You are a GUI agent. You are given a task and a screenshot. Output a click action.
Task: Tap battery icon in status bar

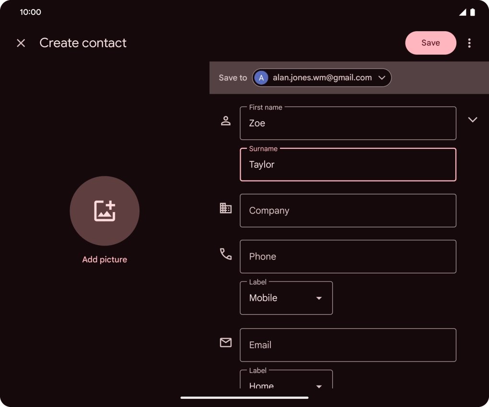[x=473, y=12]
